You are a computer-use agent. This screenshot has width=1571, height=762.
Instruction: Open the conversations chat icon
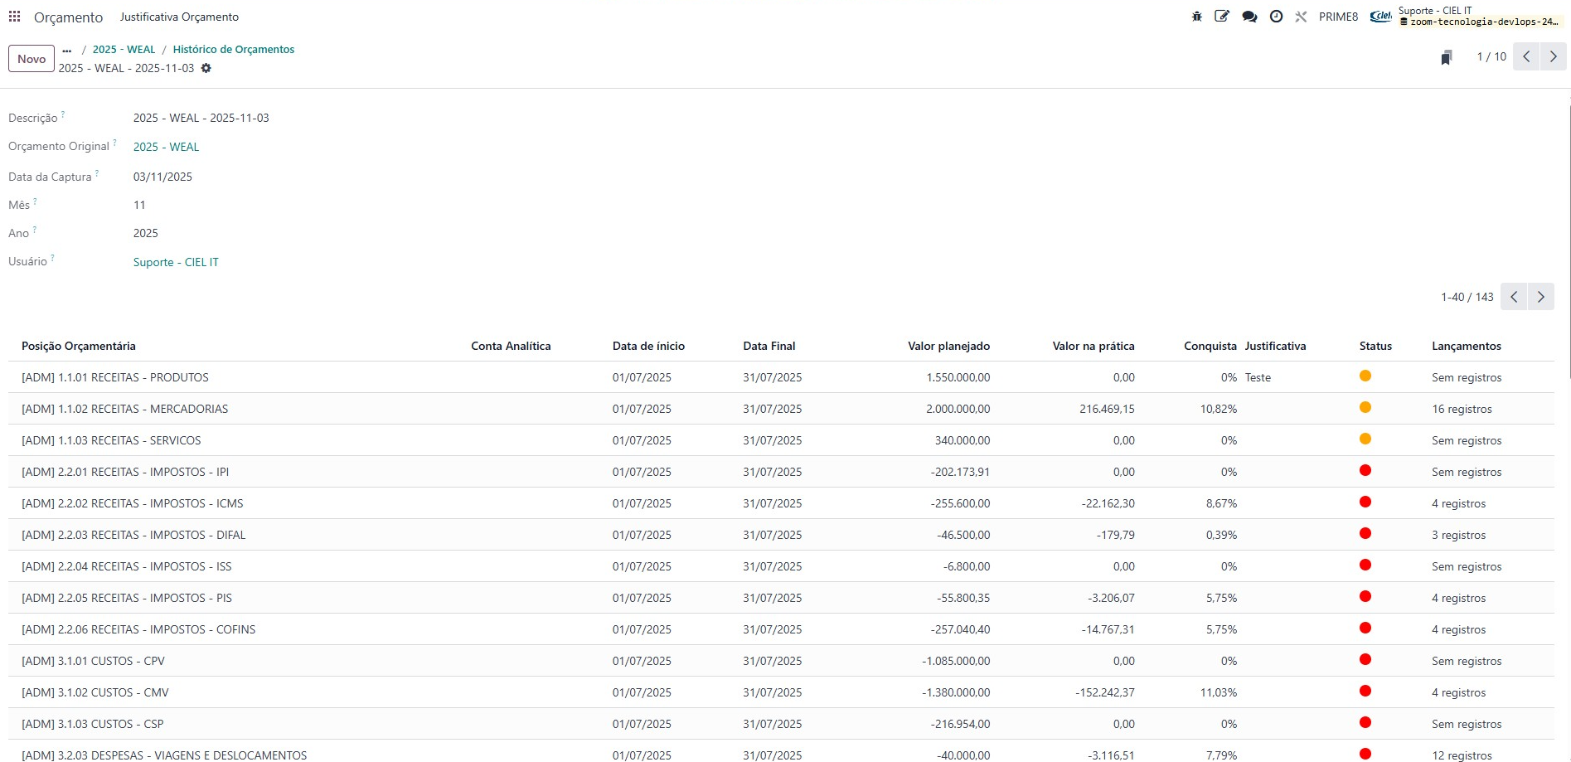pyautogui.click(x=1249, y=17)
